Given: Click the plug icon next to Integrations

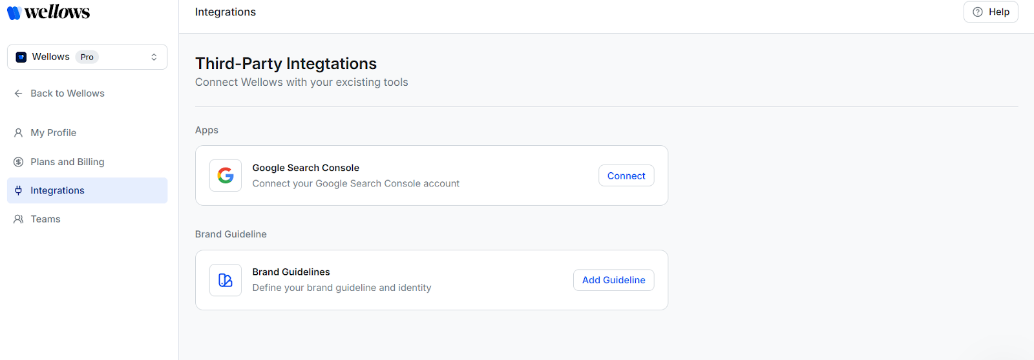Looking at the screenshot, I should [18, 190].
